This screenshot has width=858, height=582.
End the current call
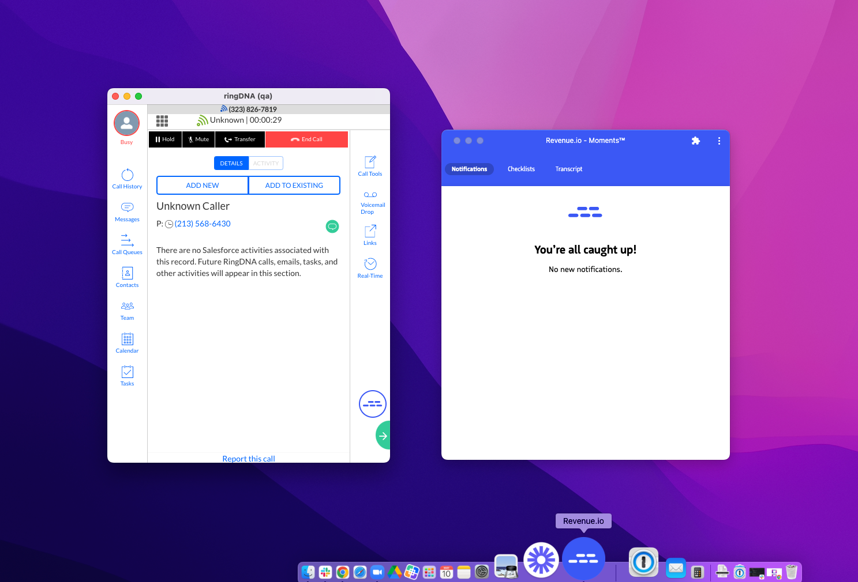pos(306,139)
